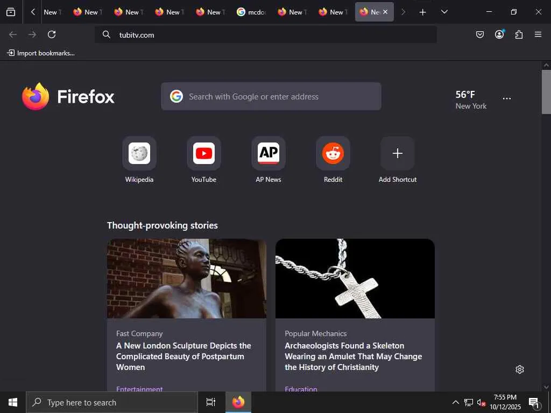Screen dimensions: 551x413
Task: Focus the Search with Google box
Action: point(271,96)
